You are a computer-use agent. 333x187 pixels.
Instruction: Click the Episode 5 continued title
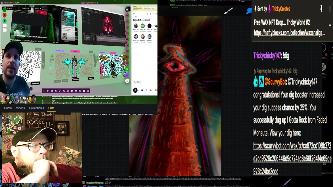(x=142, y=20)
